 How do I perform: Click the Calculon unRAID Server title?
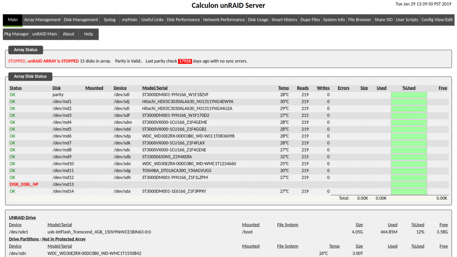pos(228,5)
